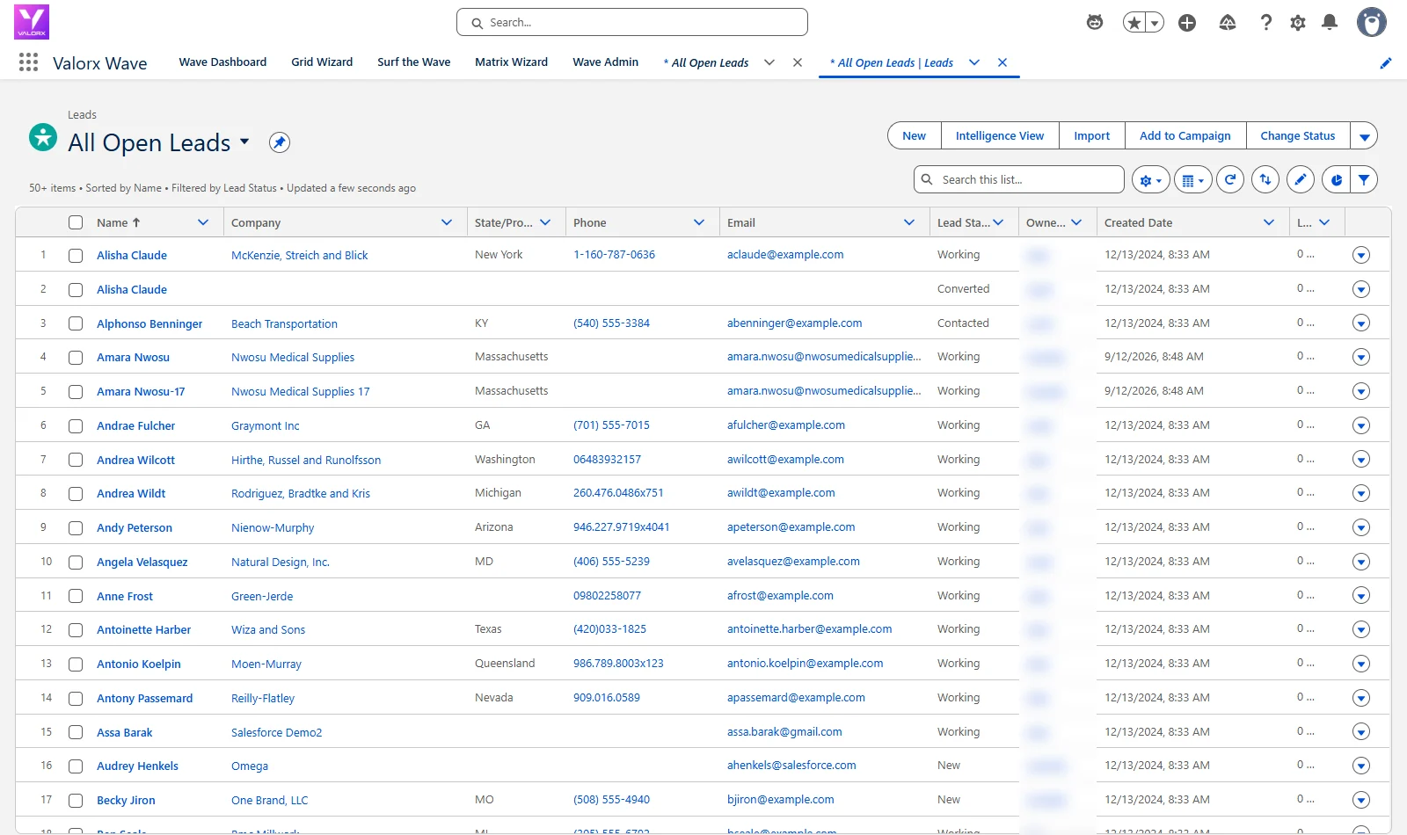Click the Search this list field
Screen dimensions: 1407x835
tap(1019, 179)
